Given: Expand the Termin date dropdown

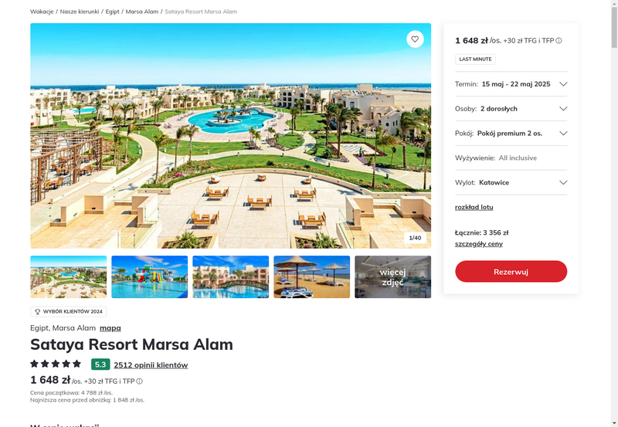Looking at the screenshot, I should click(511, 84).
